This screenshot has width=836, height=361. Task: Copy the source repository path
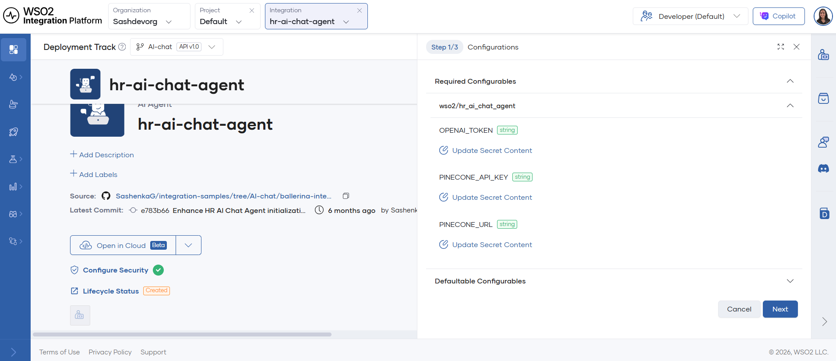346,196
